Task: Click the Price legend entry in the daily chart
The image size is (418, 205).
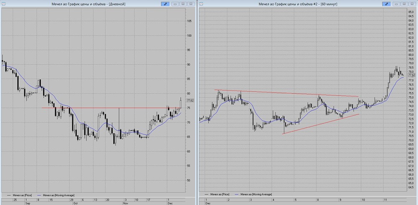Action: [20, 195]
